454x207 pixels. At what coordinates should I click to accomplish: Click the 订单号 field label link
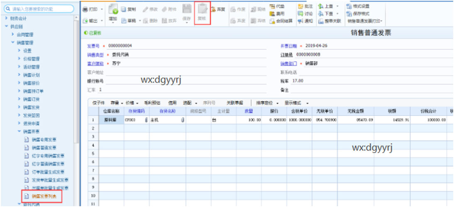click(x=287, y=55)
